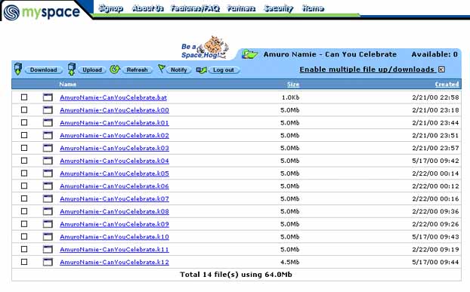Sort by the Created column
The image size is (470, 292).
447,85
